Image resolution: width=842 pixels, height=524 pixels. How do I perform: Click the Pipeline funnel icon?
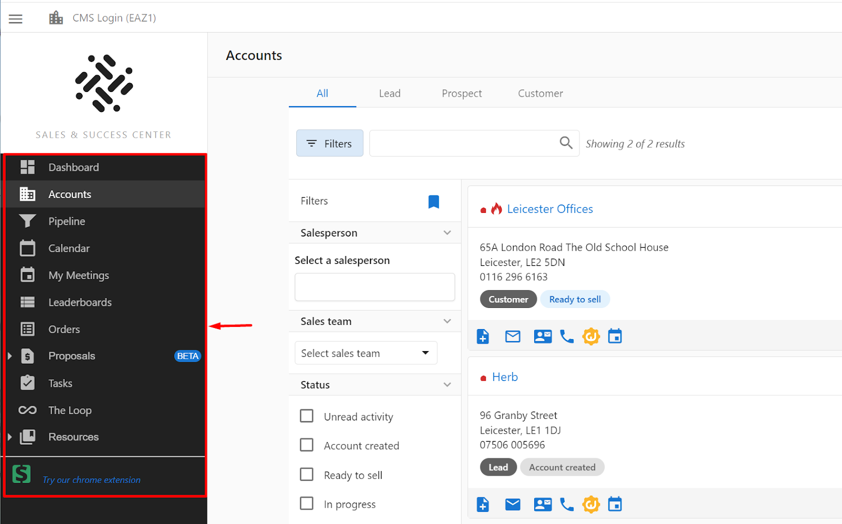pos(27,221)
